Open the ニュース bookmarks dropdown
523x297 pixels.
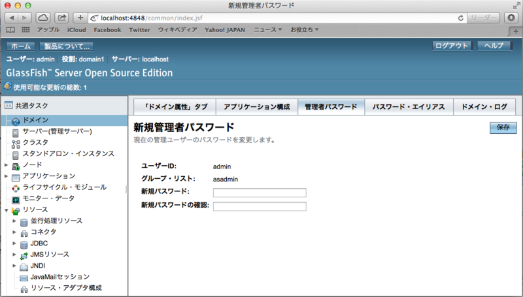[268, 29]
